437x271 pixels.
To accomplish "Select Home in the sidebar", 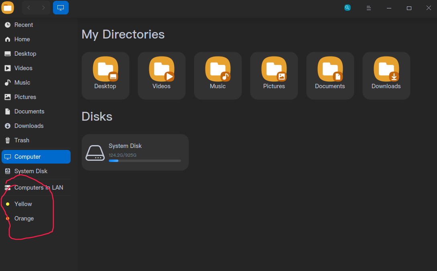I will [22, 39].
